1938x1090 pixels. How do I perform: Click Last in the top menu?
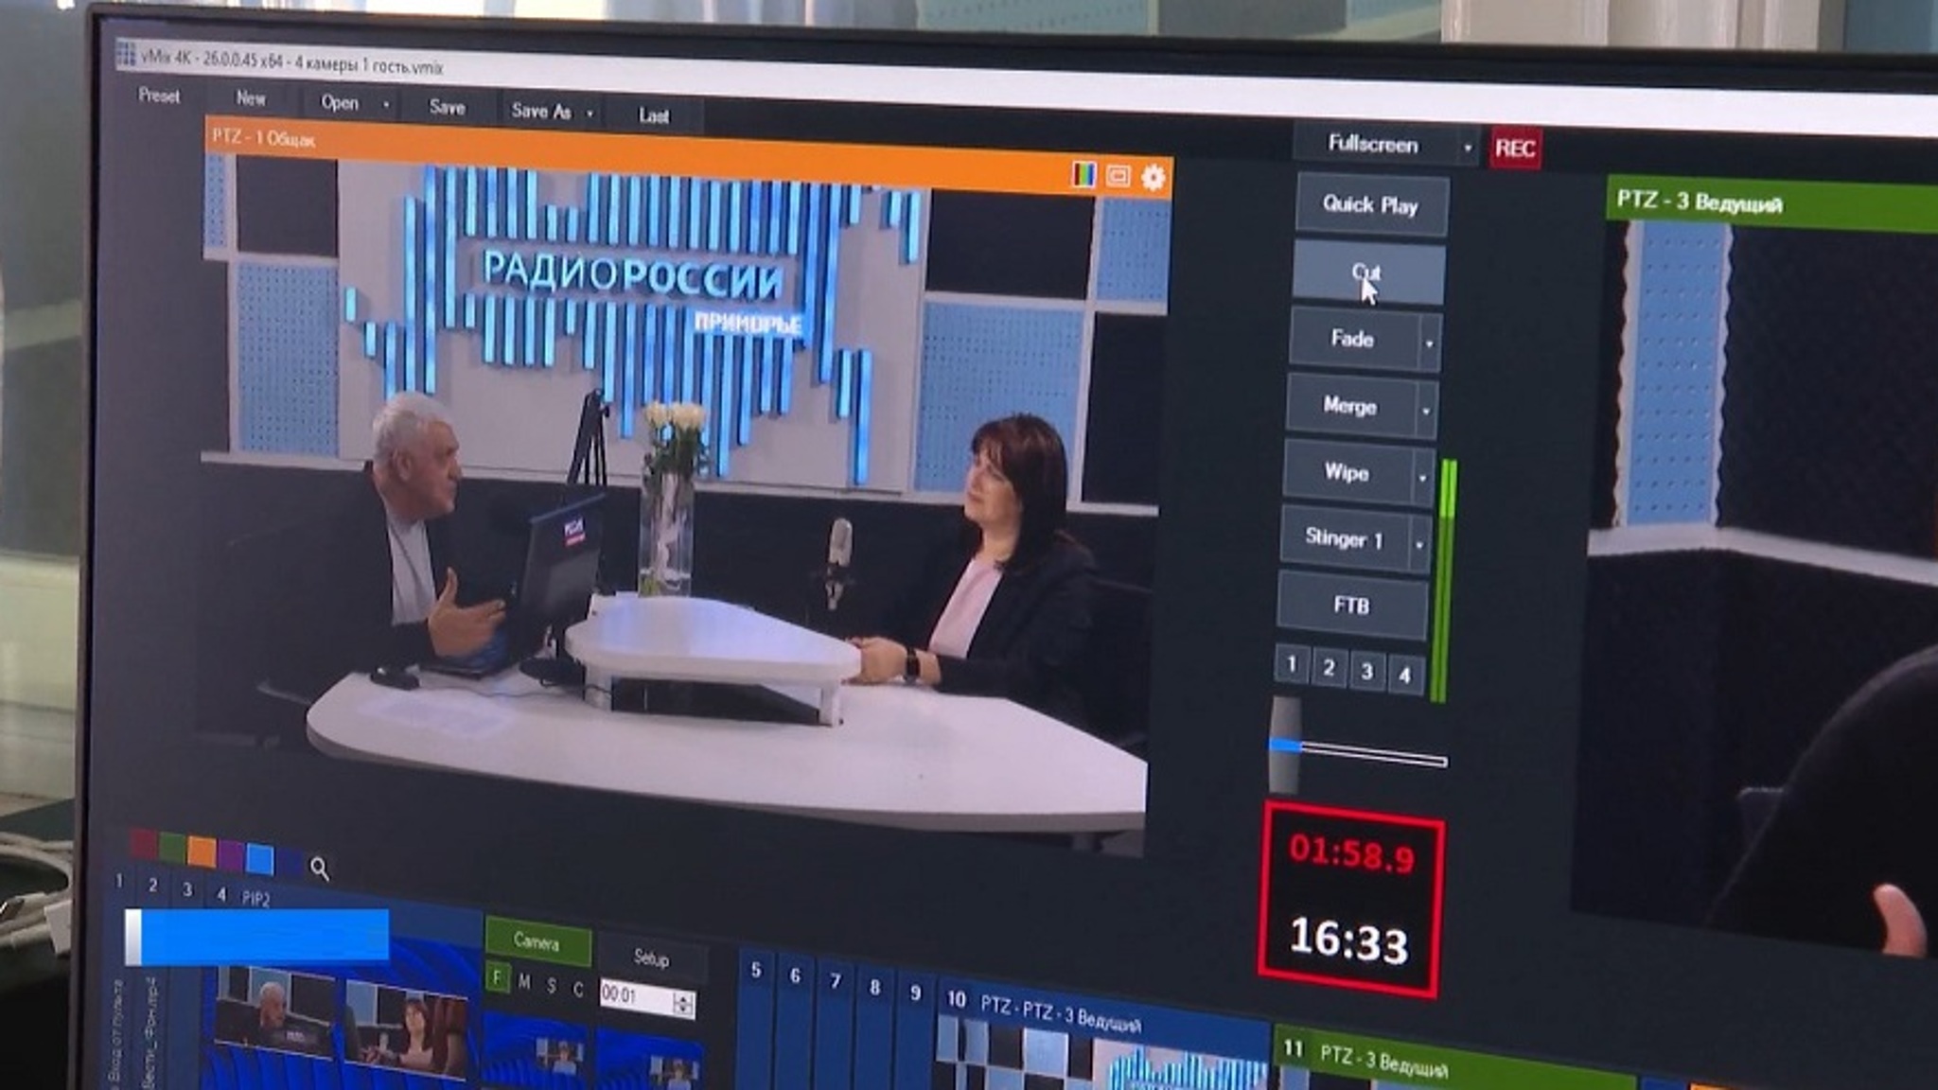point(654,115)
